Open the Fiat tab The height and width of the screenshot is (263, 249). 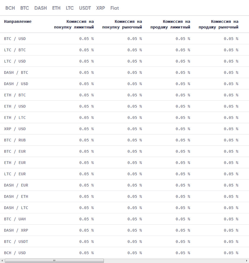click(x=114, y=8)
